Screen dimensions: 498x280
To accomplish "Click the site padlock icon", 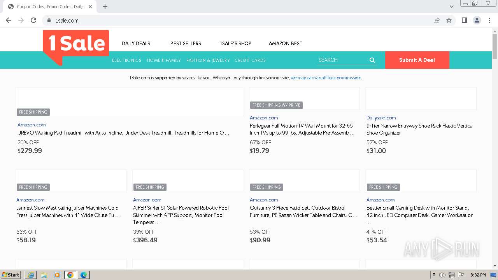I will (x=49, y=21).
